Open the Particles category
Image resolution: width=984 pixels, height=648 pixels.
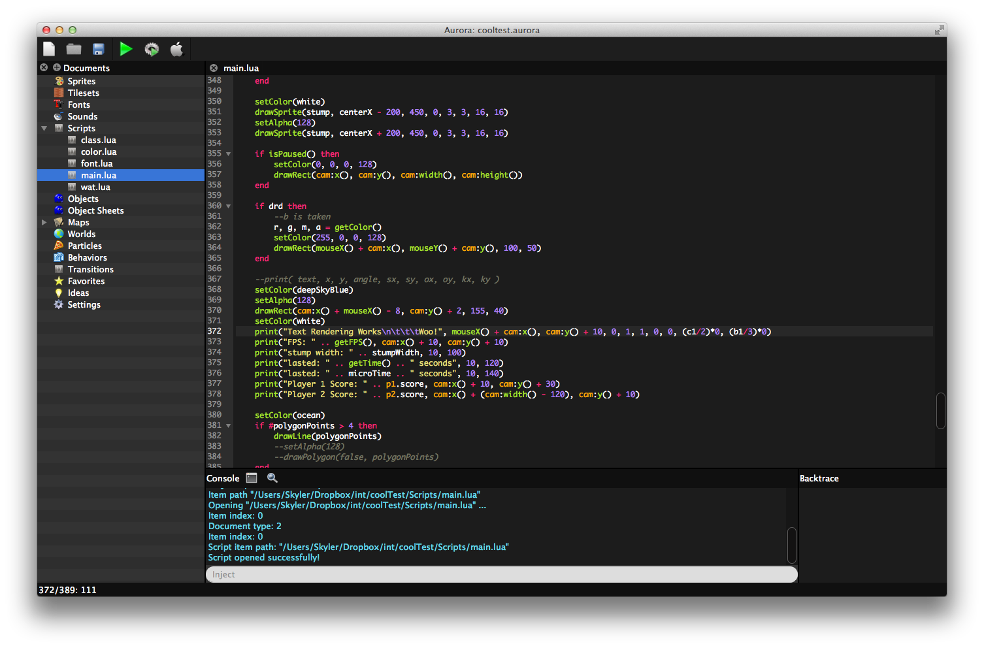(x=85, y=246)
